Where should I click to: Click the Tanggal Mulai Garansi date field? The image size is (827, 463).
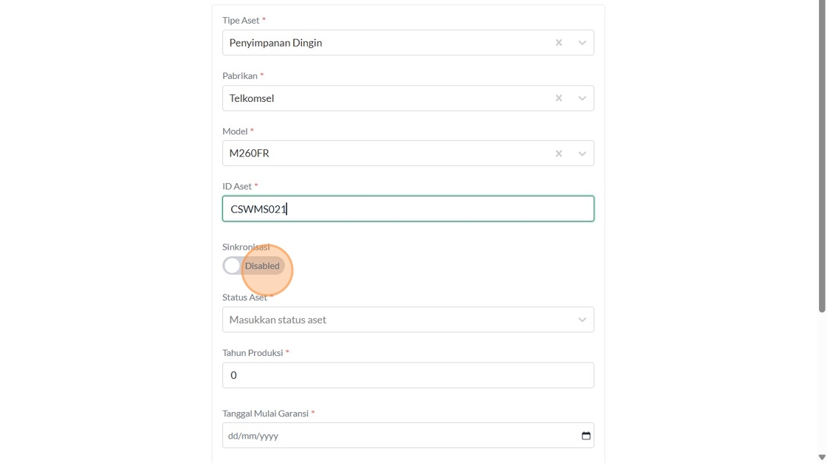coord(399,436)
